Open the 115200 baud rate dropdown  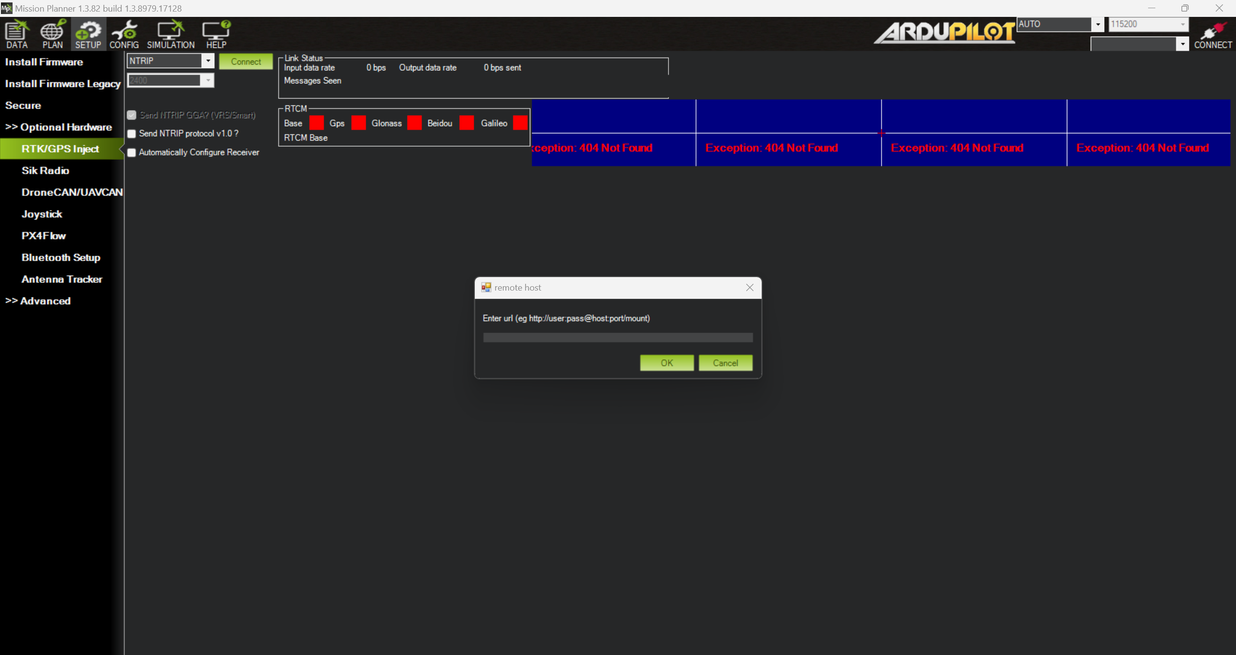1182,24
